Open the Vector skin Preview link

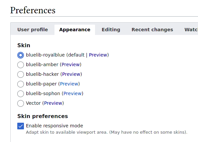click(x=53, y=103)
